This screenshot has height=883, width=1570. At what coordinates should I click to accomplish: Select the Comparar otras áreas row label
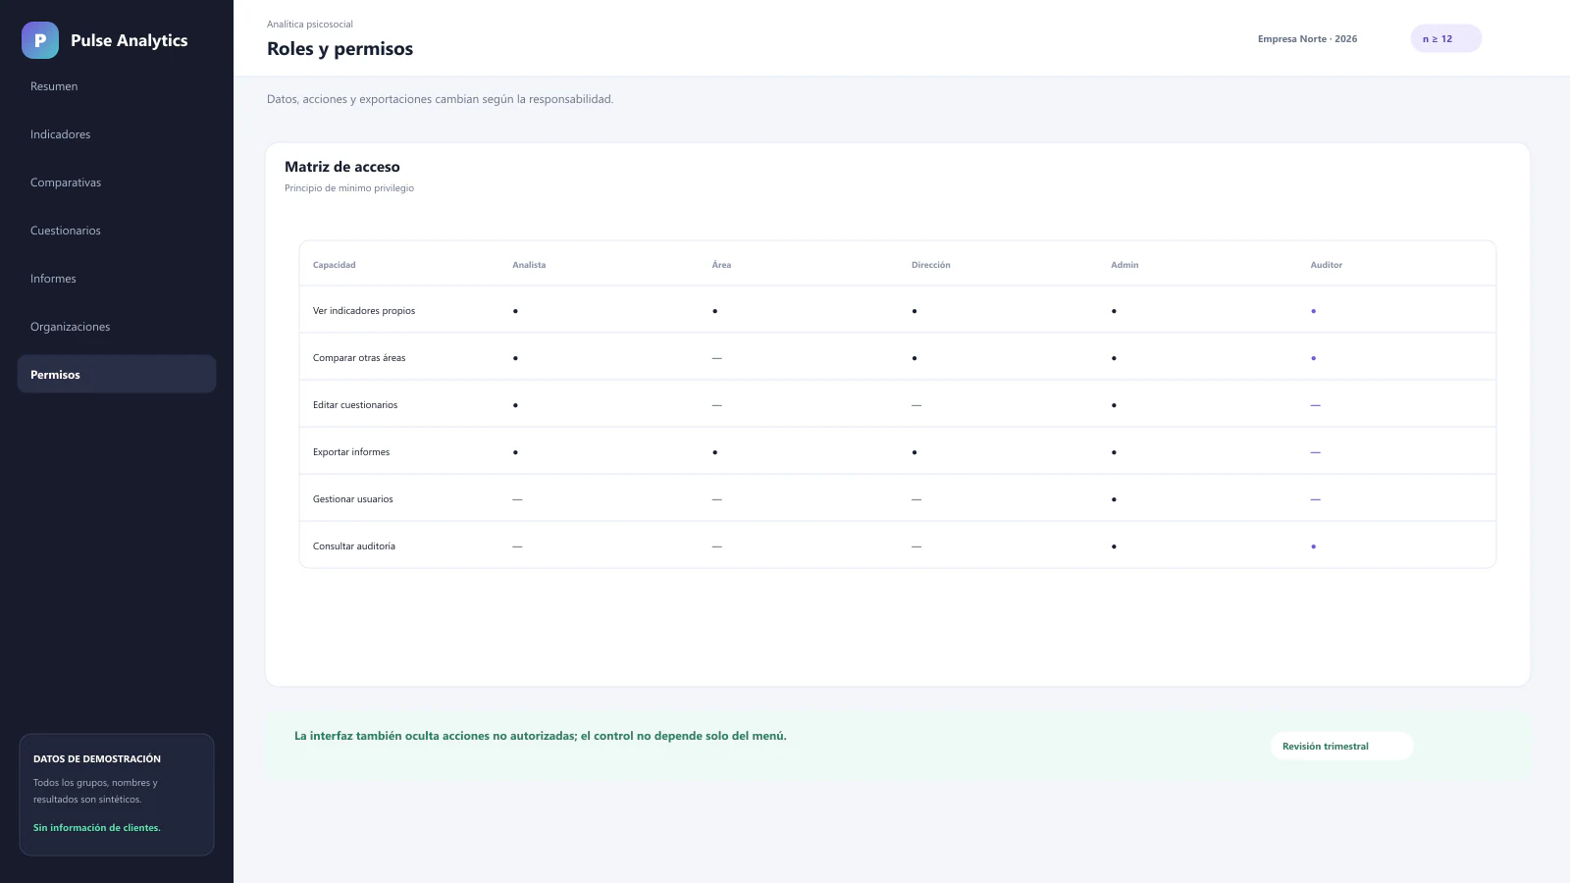point(359,358)
